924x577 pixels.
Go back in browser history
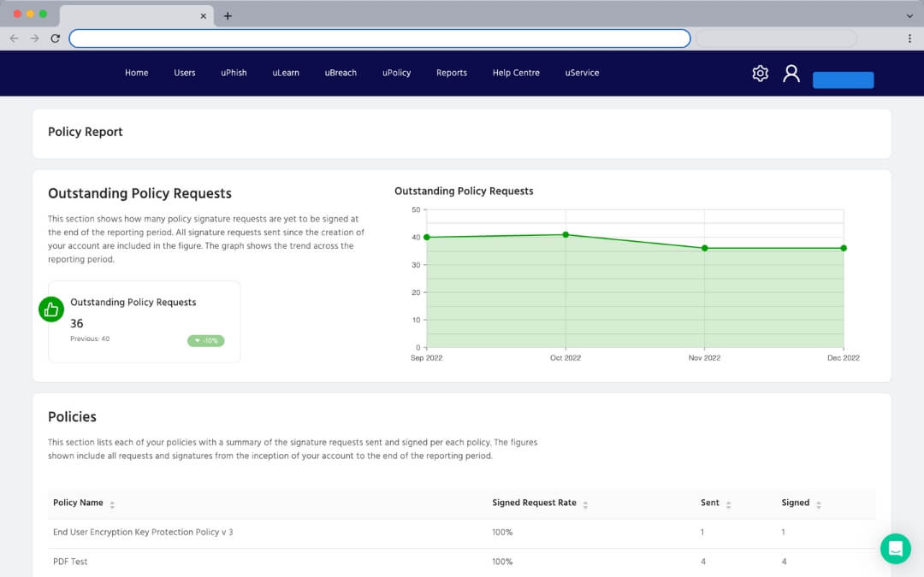coord(14,38)
